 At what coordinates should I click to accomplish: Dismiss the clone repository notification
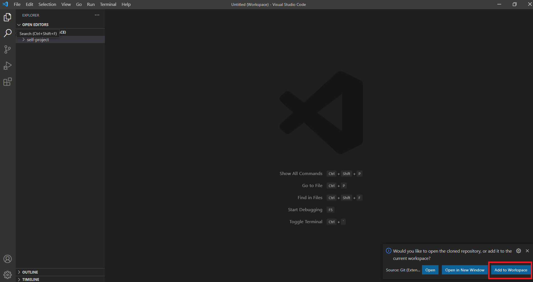527,251
